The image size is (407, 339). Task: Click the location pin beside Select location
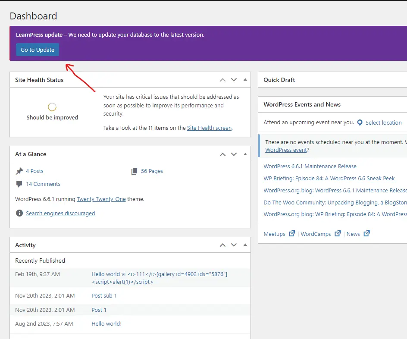click(360, 122)
